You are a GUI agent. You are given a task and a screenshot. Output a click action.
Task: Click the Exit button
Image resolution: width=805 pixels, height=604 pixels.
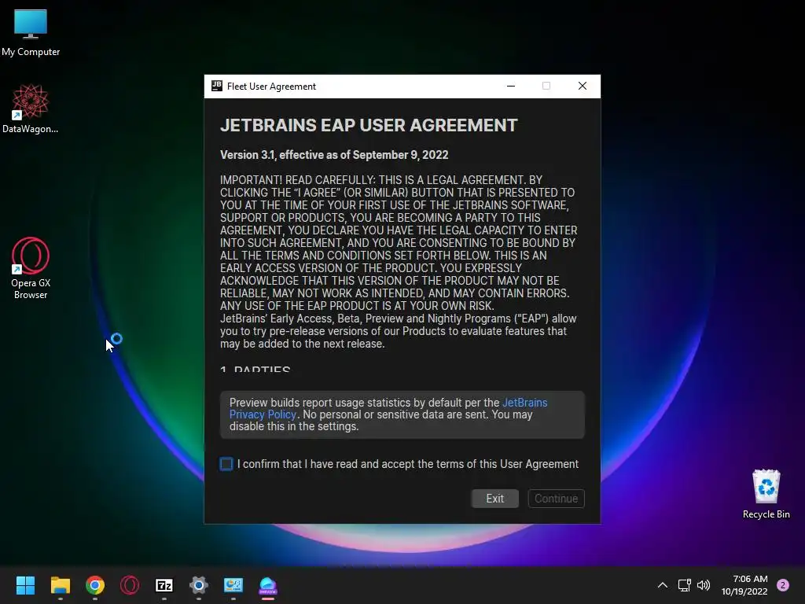pyautogui.click(x=495, y=498)
